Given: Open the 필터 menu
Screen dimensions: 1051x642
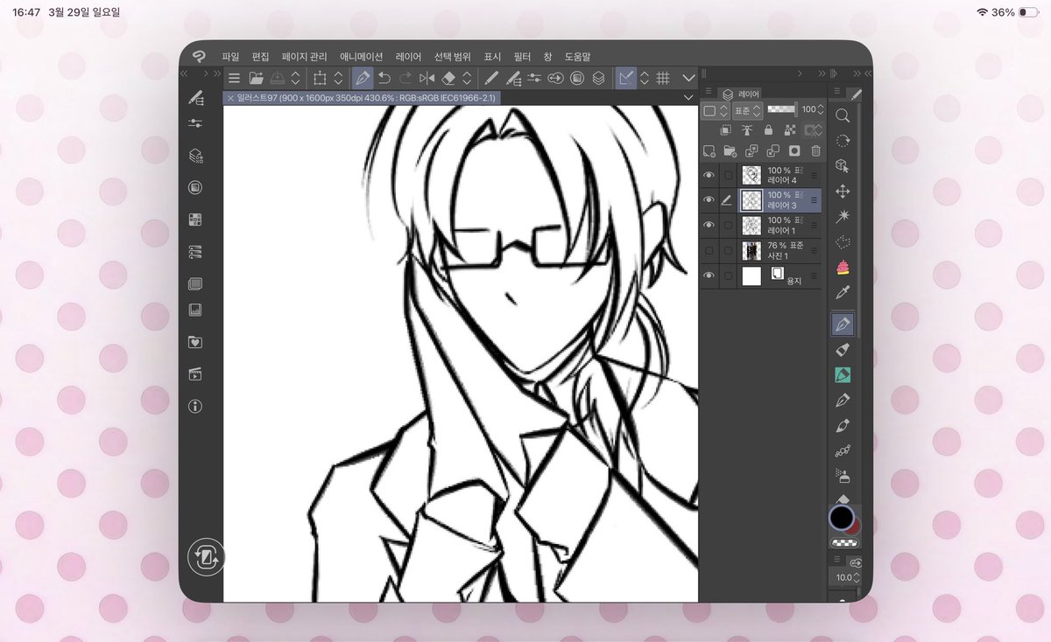Looking at the screenshot, I should click(x=522, y=56).
